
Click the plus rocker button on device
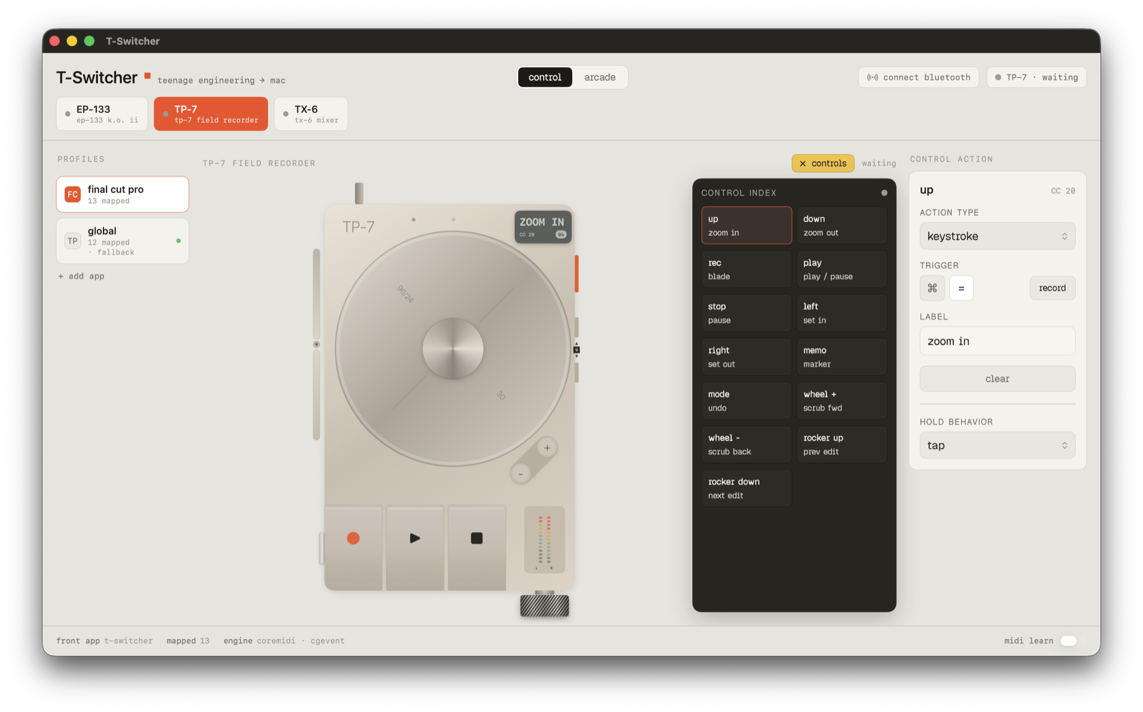tap(547, 448)
